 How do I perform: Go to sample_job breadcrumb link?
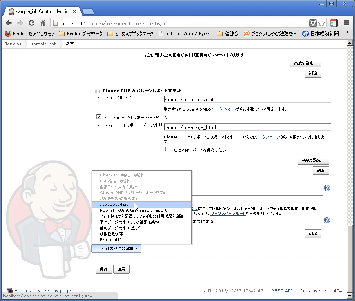point(44,44)
